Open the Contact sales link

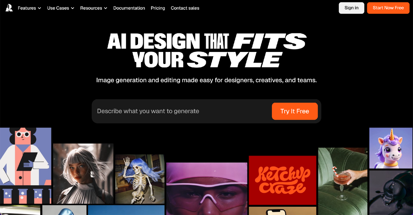185,8
